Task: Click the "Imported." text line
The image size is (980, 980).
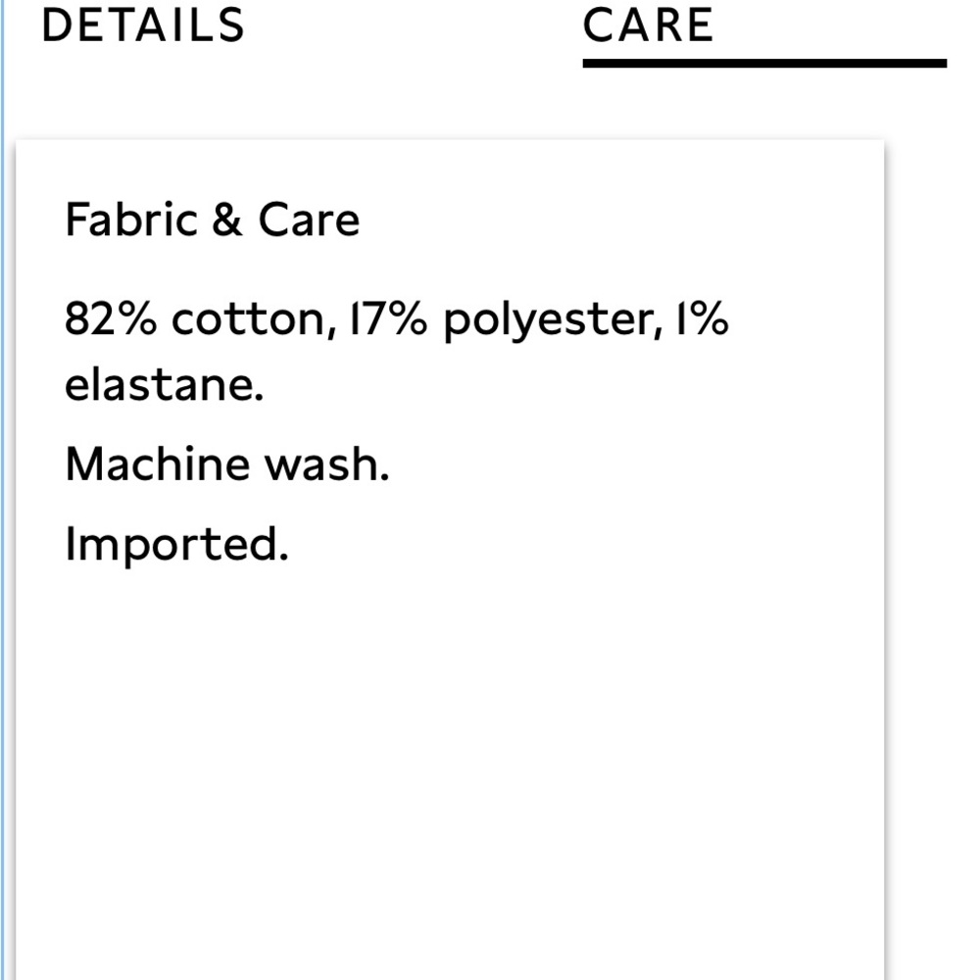Action: (176, 544)
